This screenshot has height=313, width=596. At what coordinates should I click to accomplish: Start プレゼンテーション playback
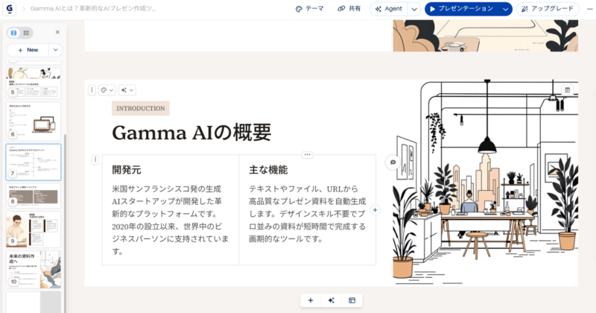point(461,9)
